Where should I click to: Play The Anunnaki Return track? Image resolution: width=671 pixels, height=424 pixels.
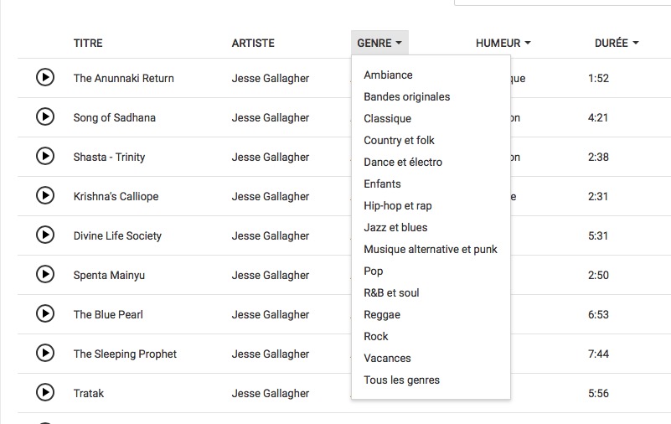pyautogui.click(x=45, y=77)
